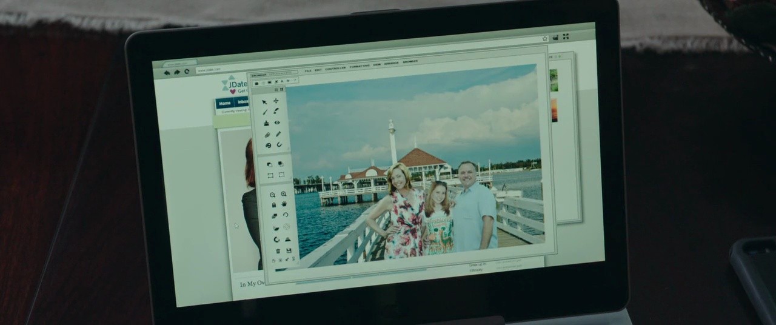Viewport: 776px width, 325px height.
Task: Click the zoom out magnifier
Action: (x=272, y=195)
